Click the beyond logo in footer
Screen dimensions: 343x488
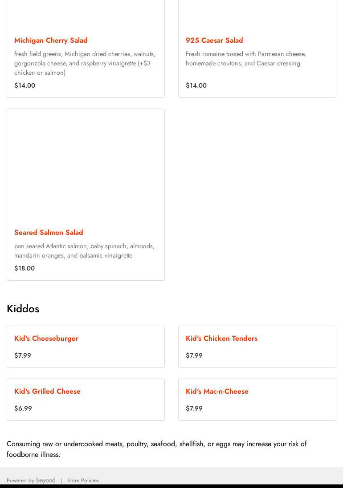click(x=46, y=480)
